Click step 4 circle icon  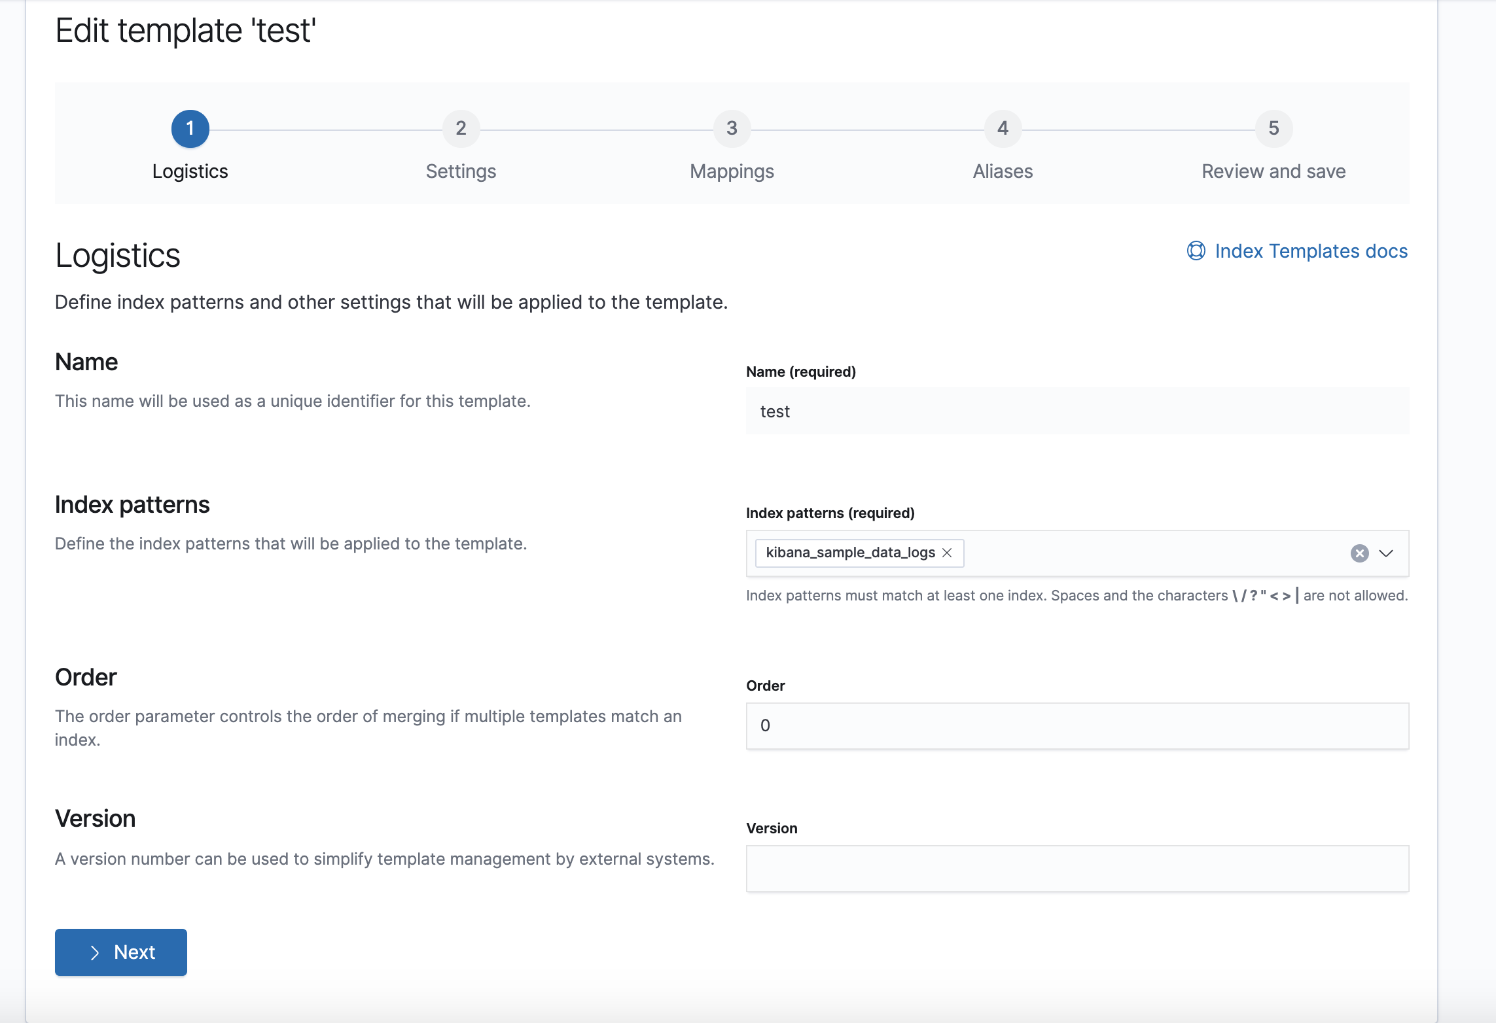[1003, 129]
